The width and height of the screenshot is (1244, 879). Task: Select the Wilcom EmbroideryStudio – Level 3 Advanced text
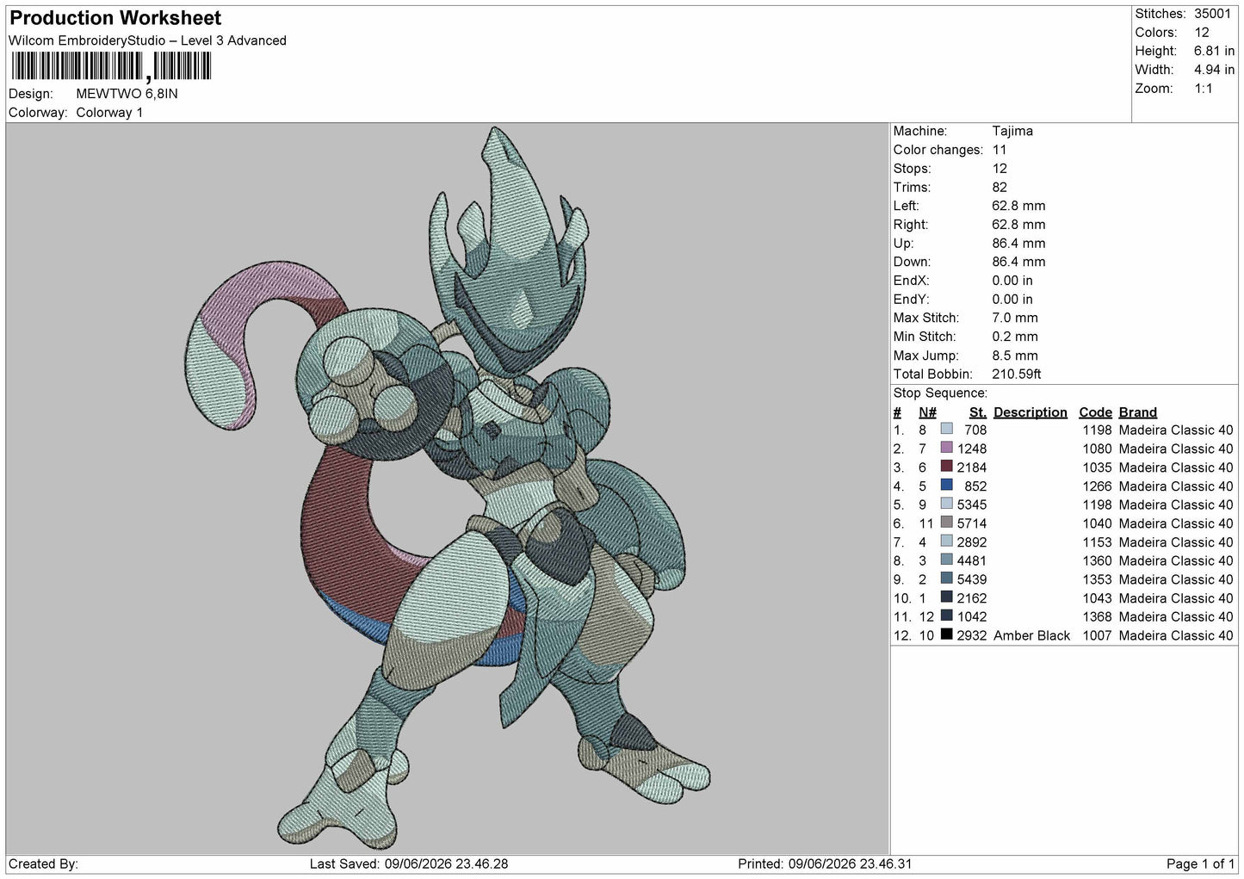[x=147, y=40]
